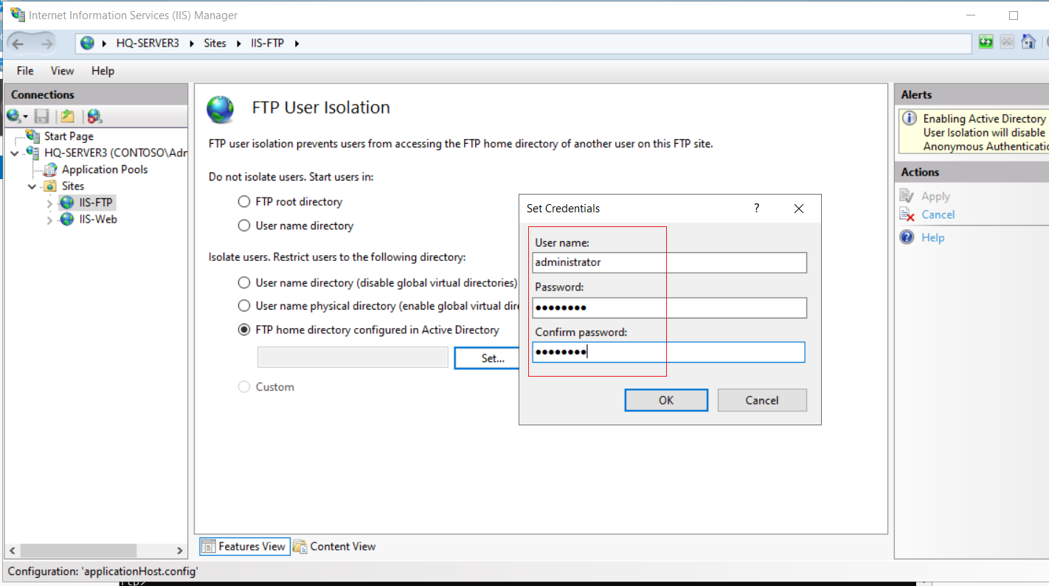This screenshot has height=586, width=1049.
Task: Click the Home icon in address bar
Action: click(x=1028, y=42)
